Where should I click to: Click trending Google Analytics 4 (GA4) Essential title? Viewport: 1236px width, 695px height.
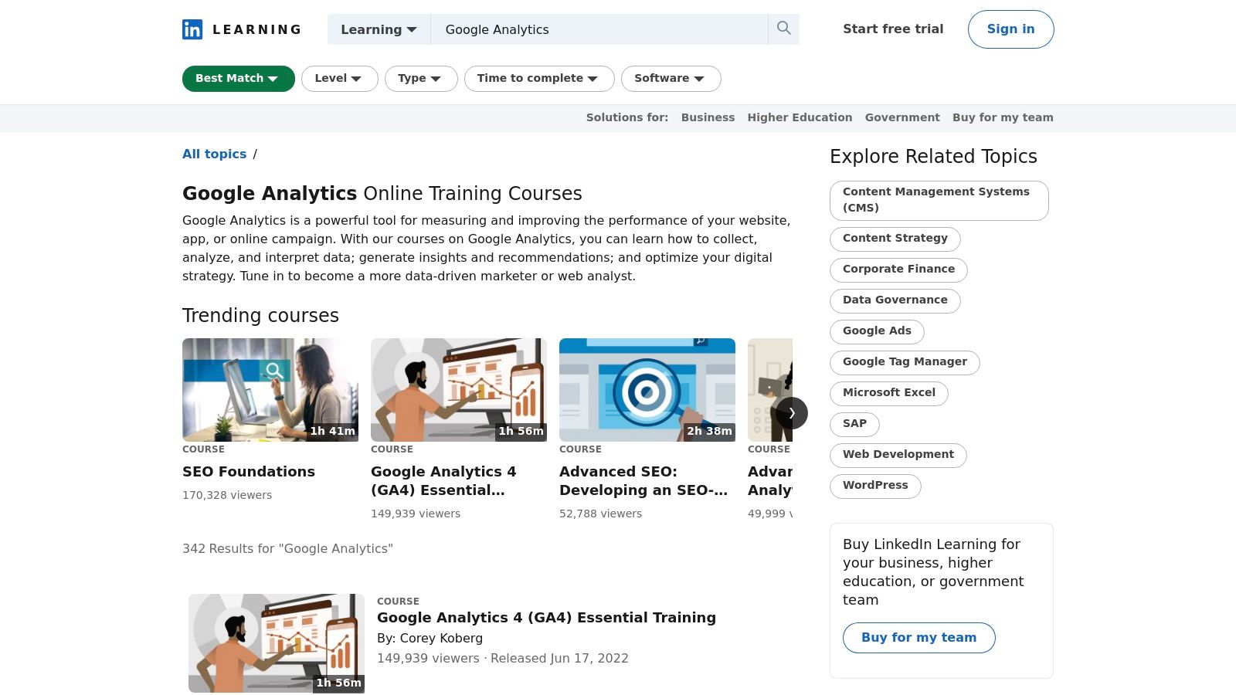coord(443,481)
